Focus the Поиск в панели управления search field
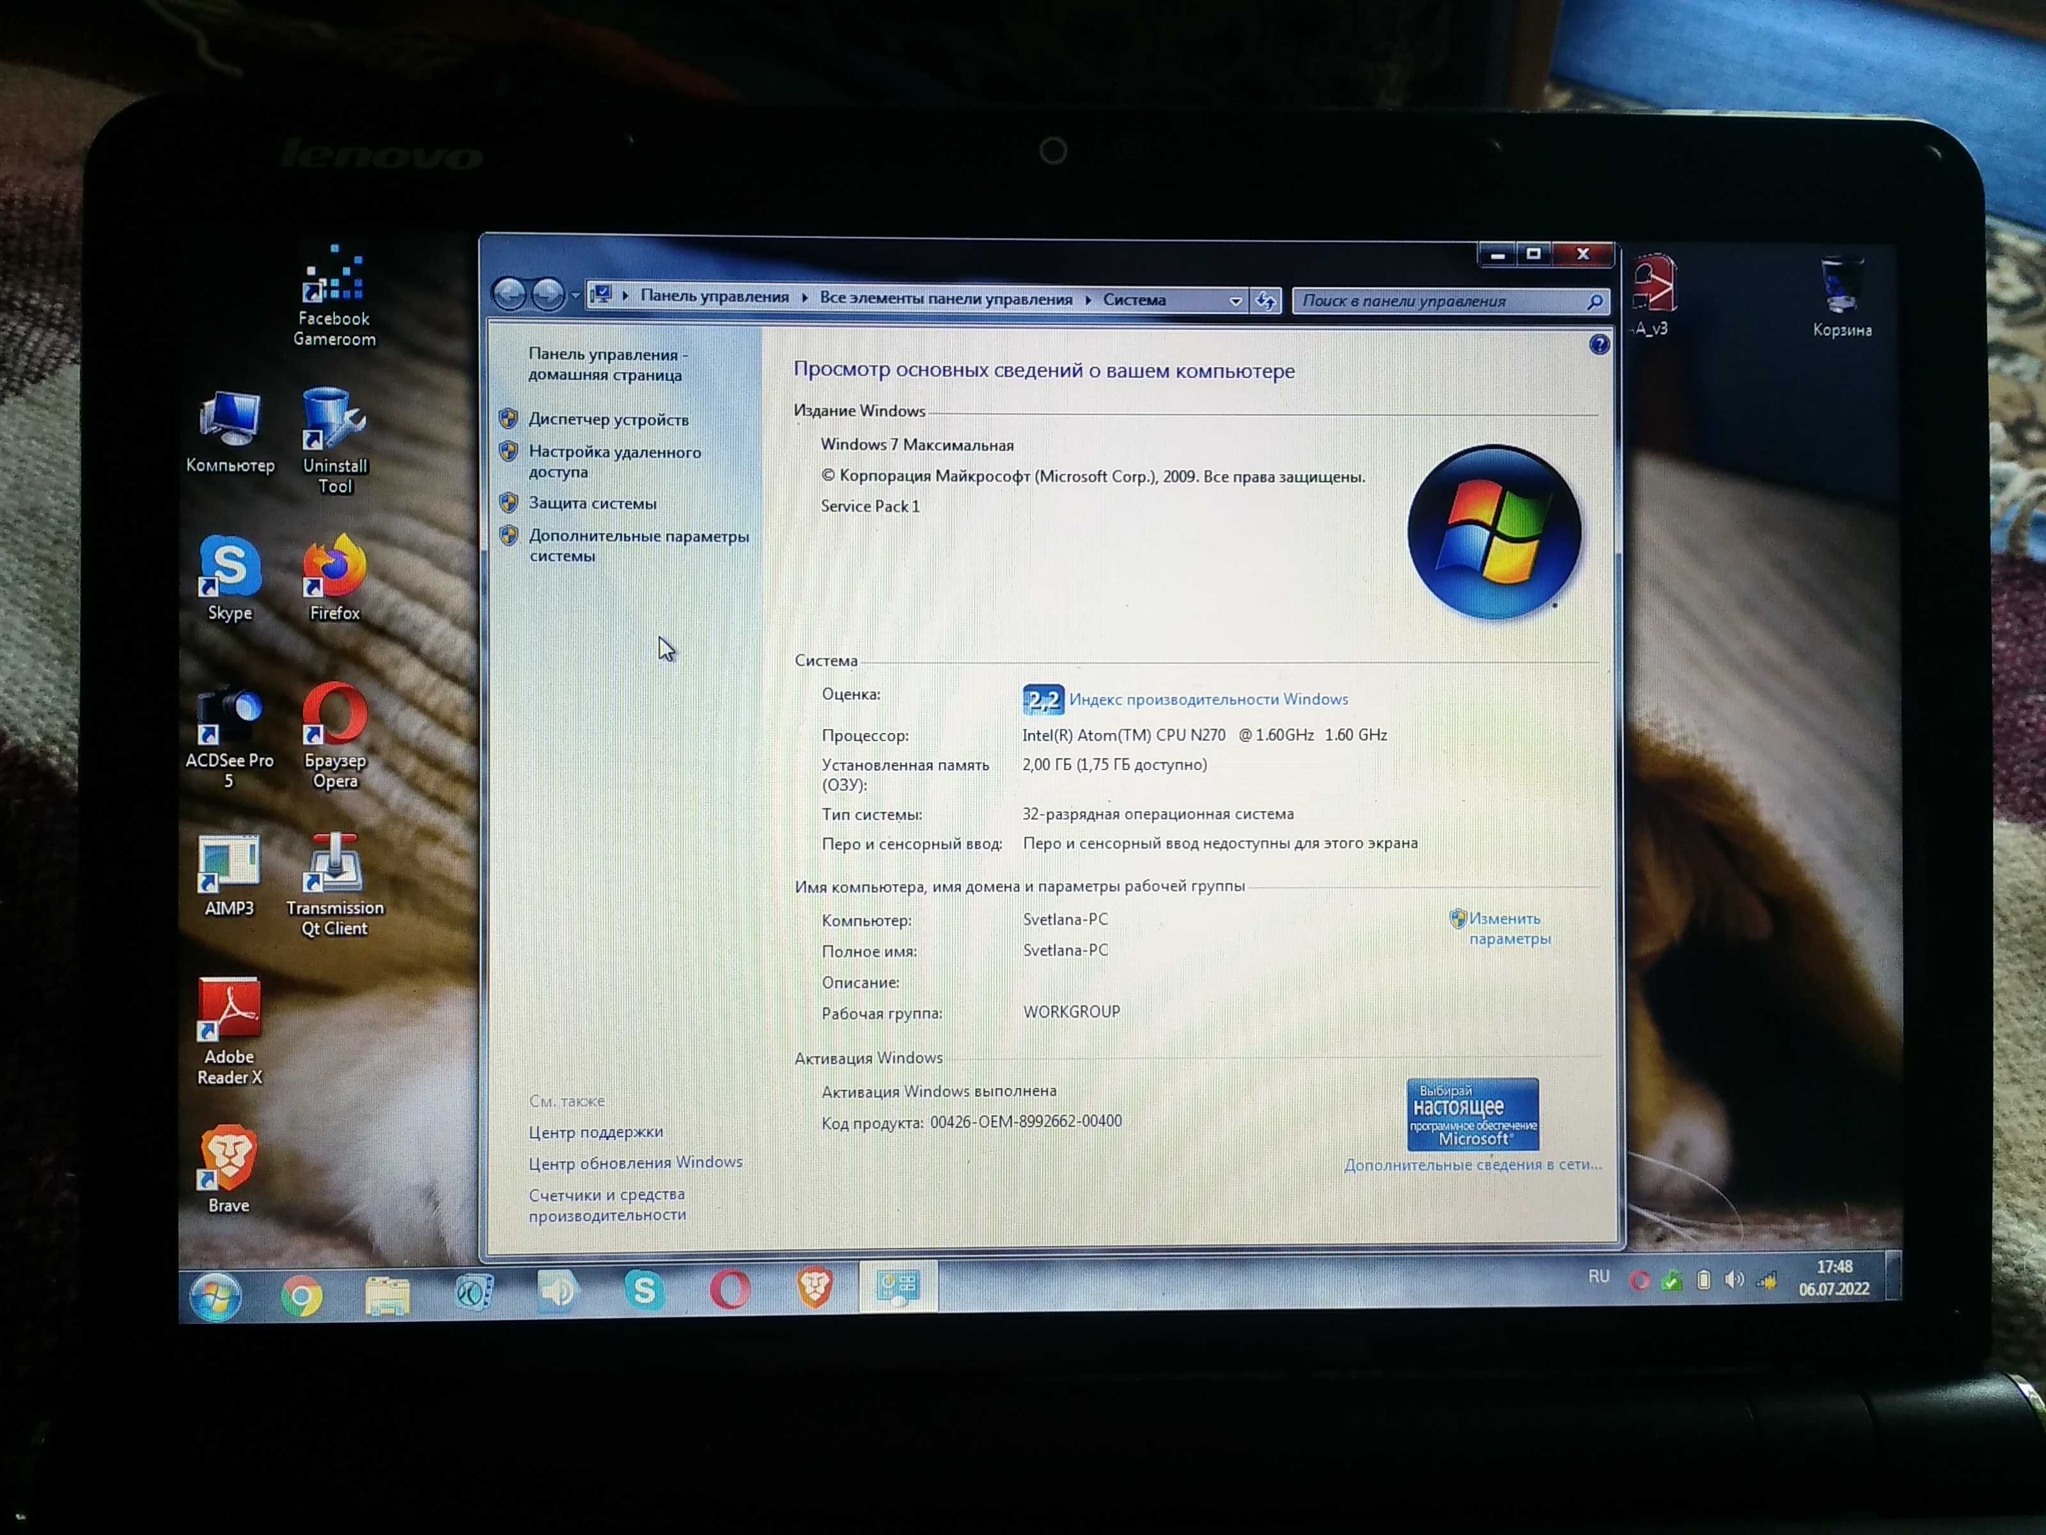Viewport: 2046px width, 1535px height. coord(1449,301)
